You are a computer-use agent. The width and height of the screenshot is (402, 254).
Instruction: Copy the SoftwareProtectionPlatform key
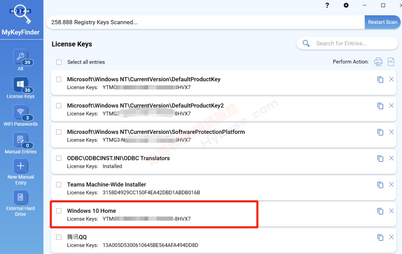click(x=380, y=132)
